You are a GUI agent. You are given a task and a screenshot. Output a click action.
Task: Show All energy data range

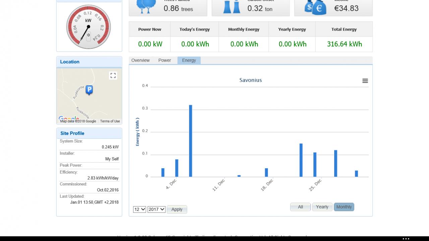click(300, 207)
